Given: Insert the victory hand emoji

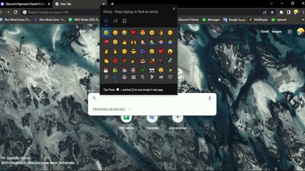Looking at the screenshot, I should [106, 51].
